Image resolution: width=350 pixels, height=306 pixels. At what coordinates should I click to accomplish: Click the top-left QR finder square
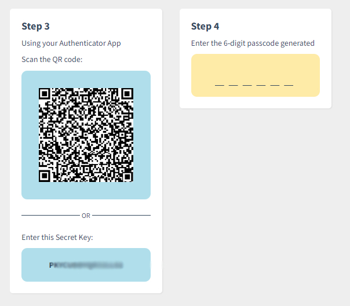[x=45, y=93]
